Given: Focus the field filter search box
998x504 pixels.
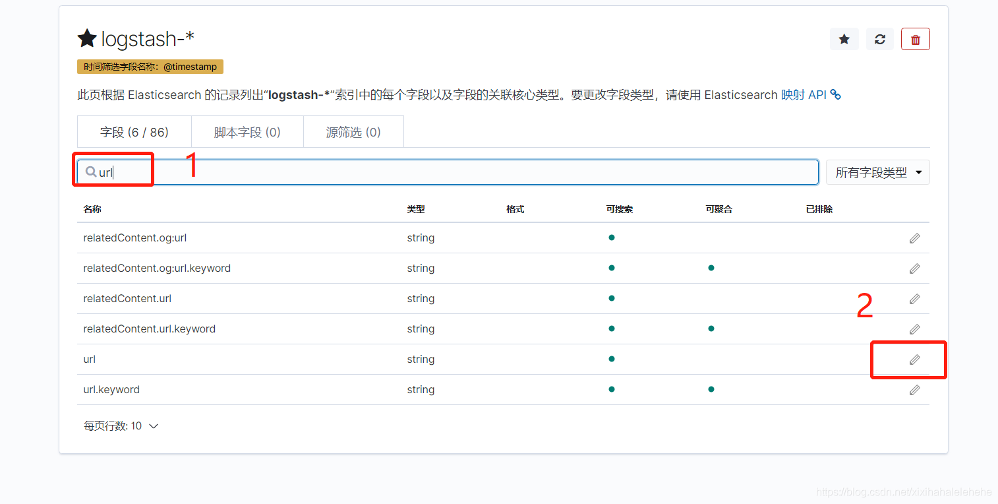Looking at the screenshot, I should tap(448, 172).
